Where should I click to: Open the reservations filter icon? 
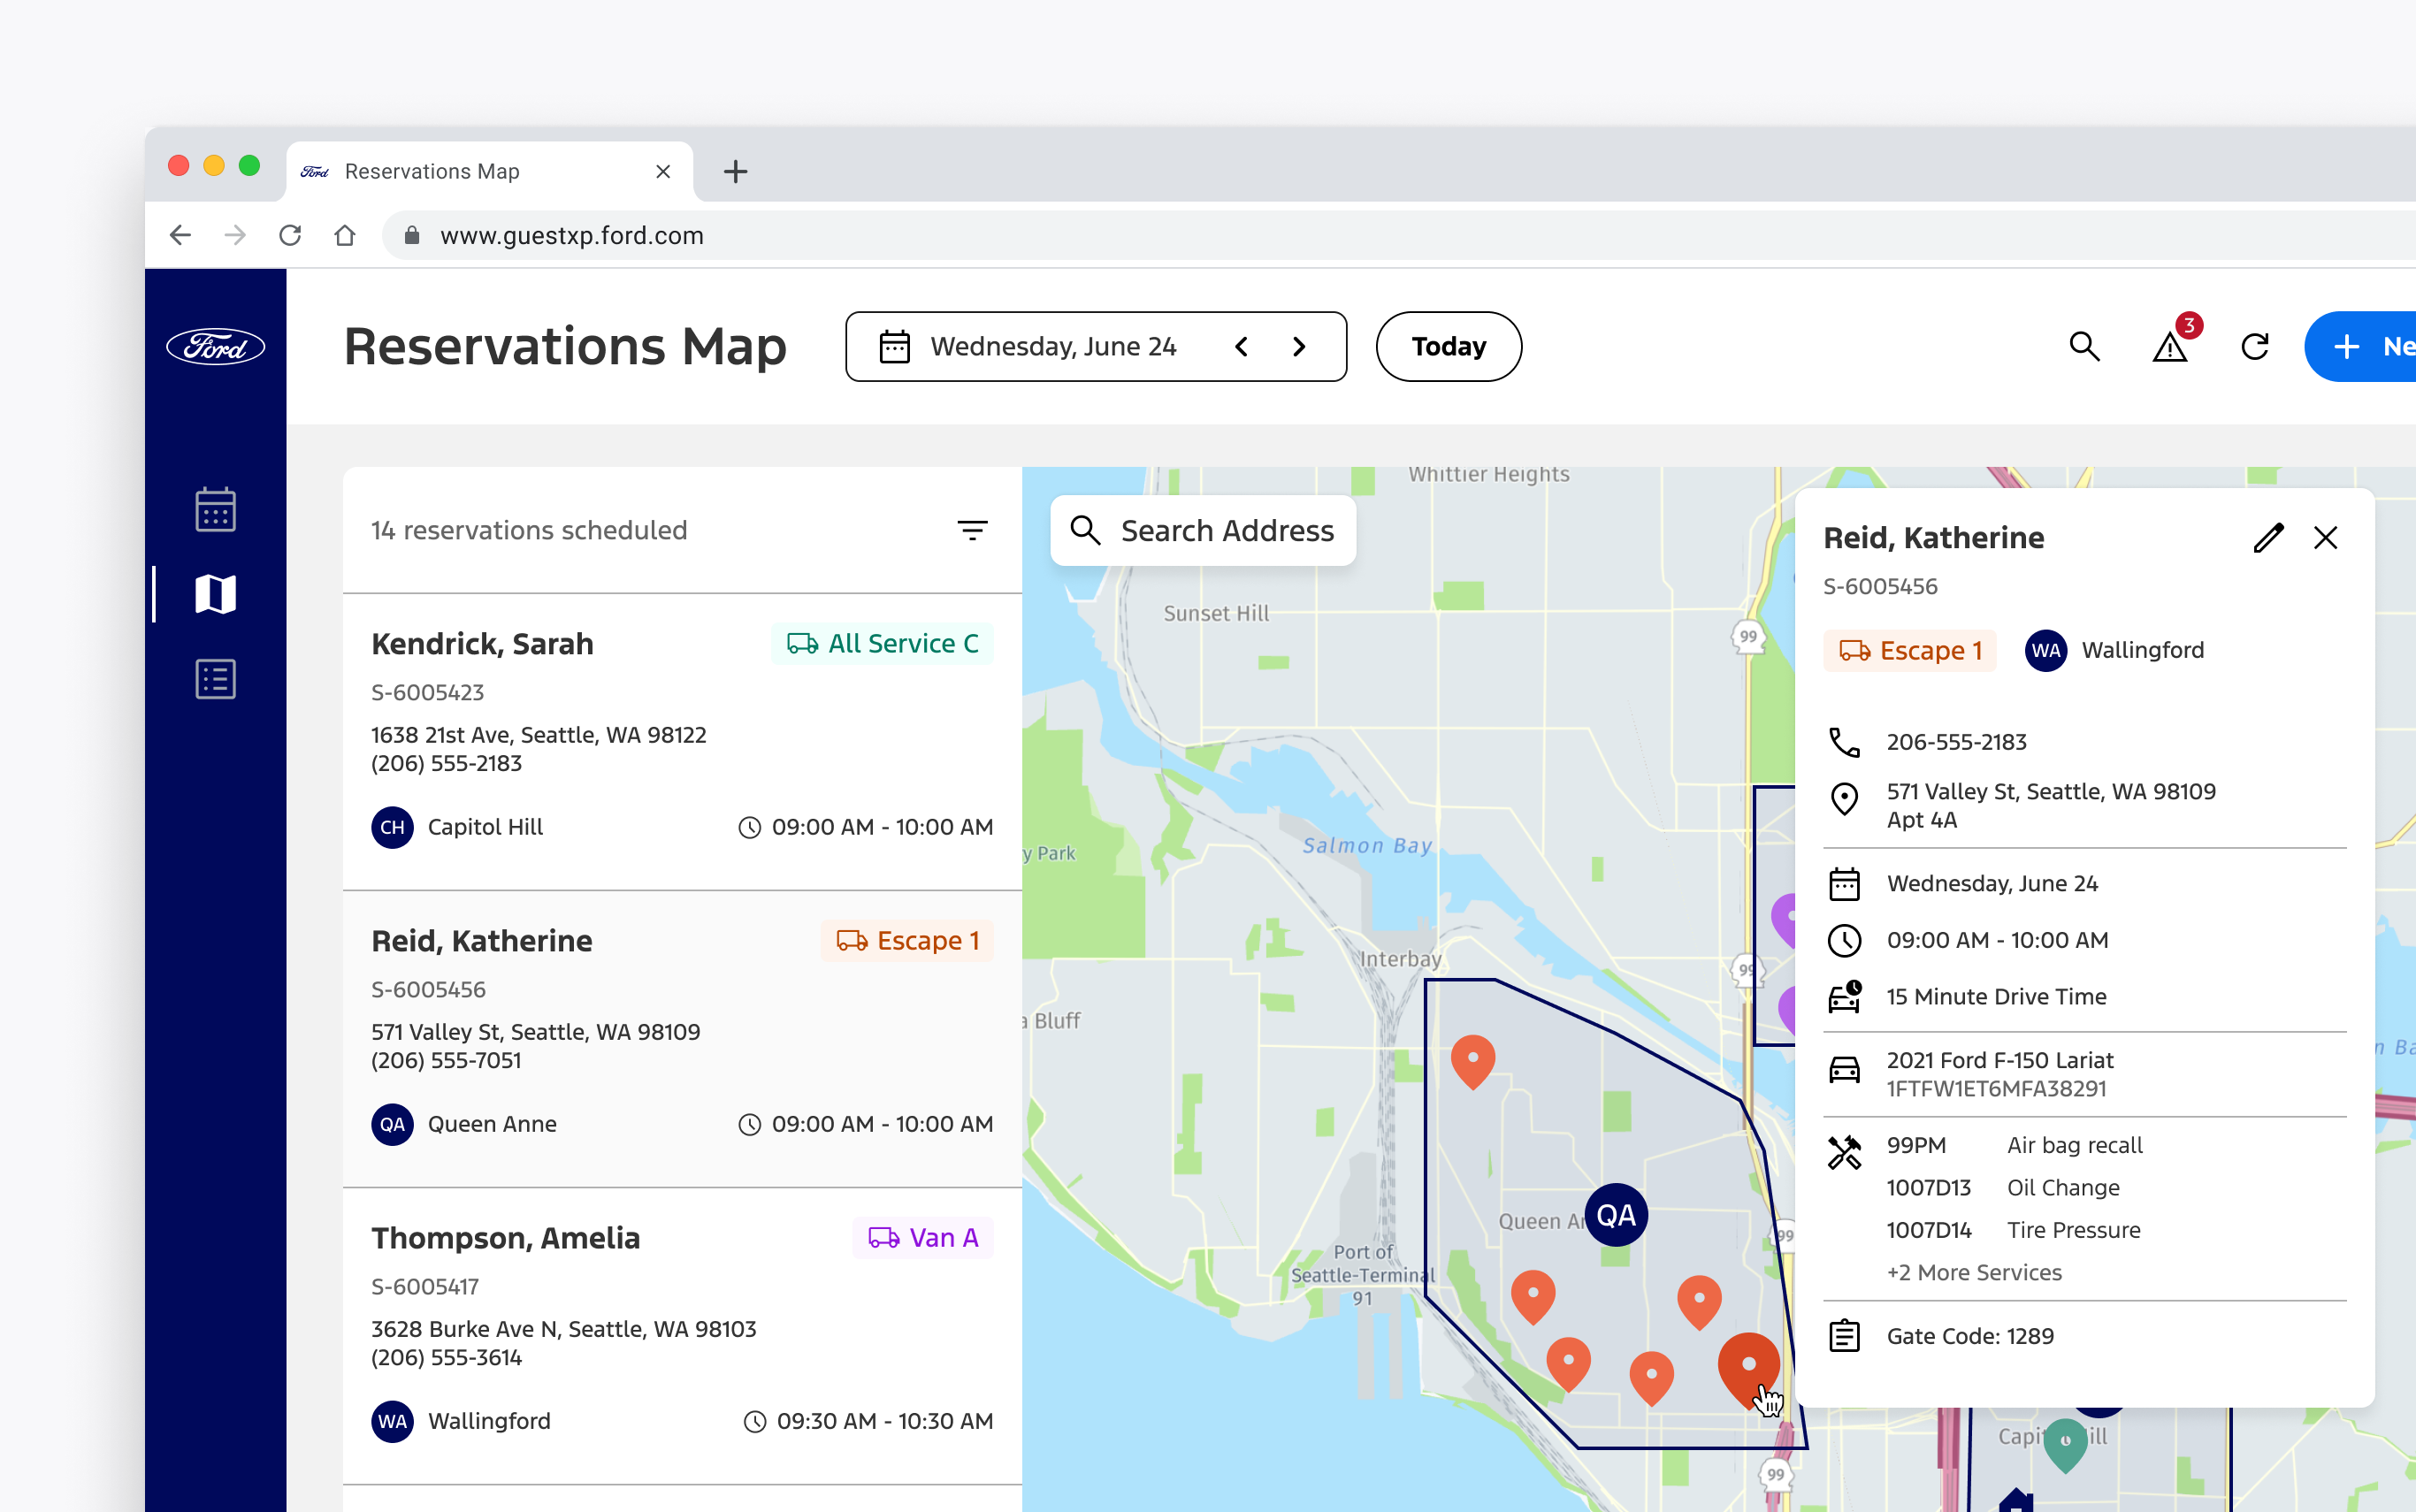(x=972, y=530)
